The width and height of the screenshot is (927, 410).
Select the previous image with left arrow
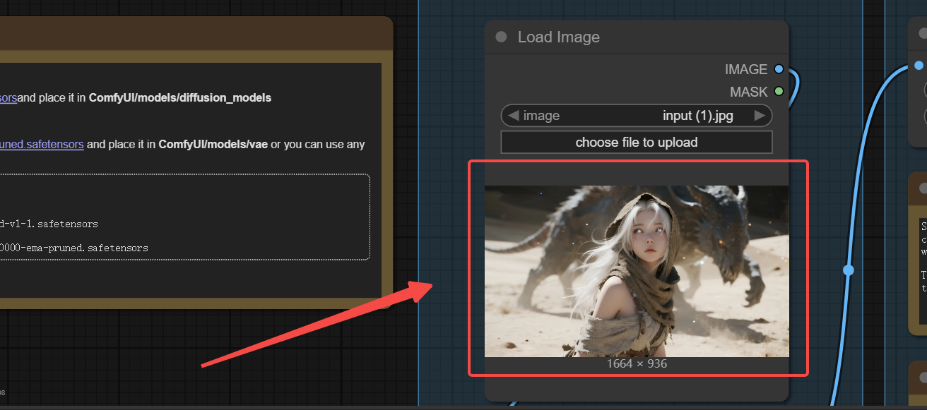[514, 116]
